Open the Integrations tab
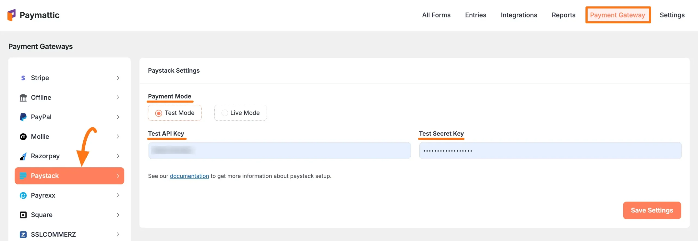698x241 pixels. [x=519, y=15]
